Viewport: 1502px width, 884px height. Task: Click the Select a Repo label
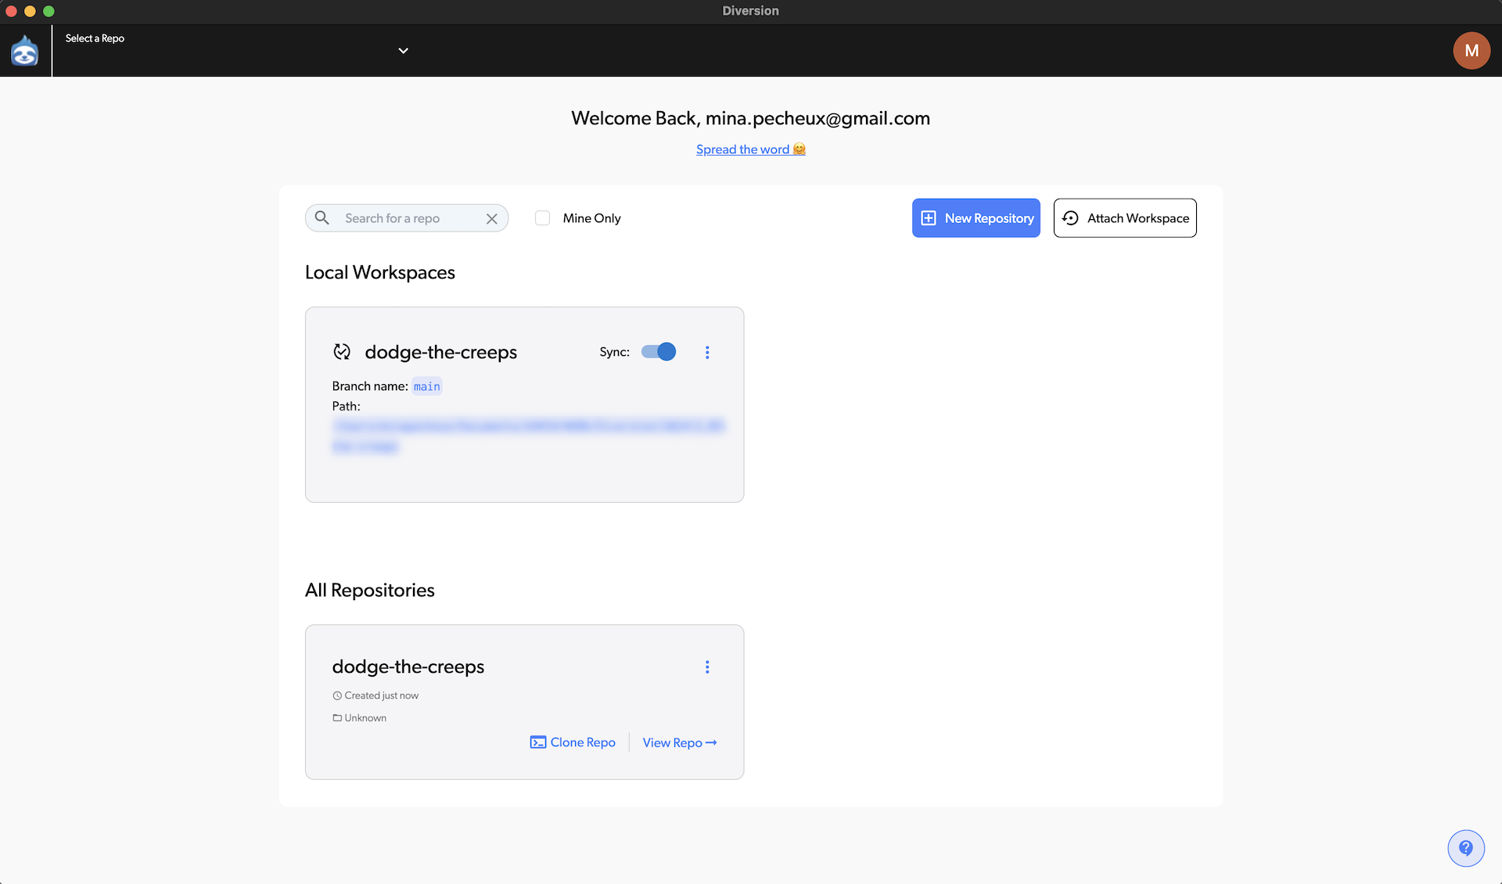tap(95, 38)
